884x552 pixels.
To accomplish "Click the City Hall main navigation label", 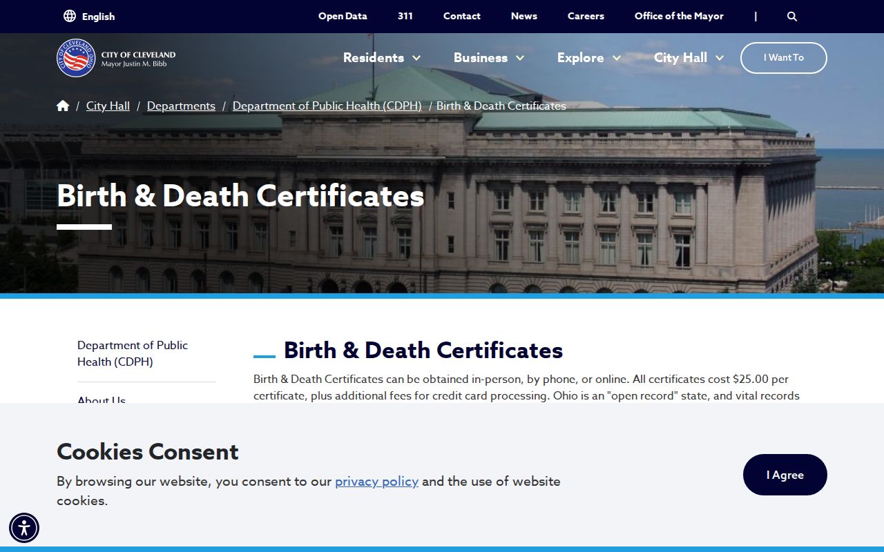I will coord(680,58).
